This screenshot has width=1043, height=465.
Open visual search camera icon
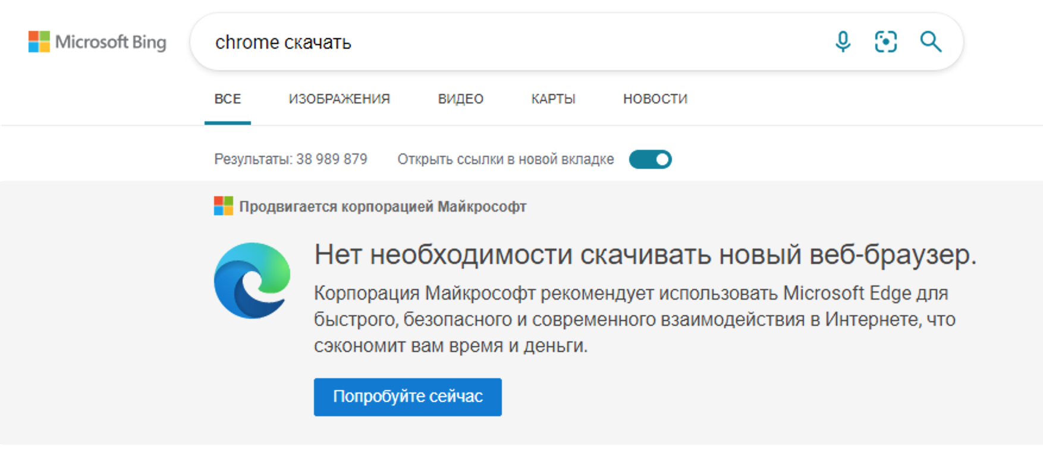pyautogui.click(x=886, y=42)
